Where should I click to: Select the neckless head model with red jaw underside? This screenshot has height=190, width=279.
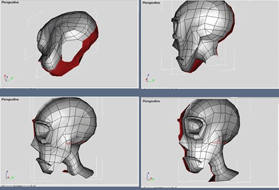tap(203, 37)
